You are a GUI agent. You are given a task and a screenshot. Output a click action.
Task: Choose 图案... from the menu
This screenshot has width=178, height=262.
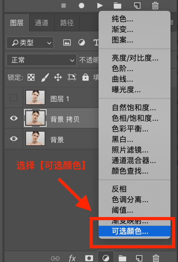tap(134, 40)
